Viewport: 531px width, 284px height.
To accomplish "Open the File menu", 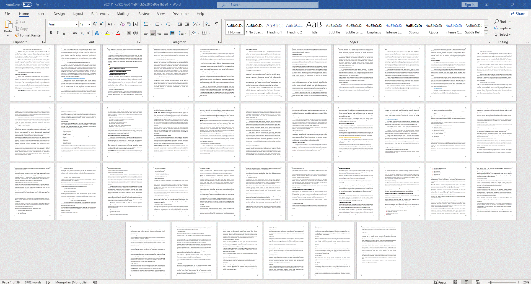I will click(7, 14).
